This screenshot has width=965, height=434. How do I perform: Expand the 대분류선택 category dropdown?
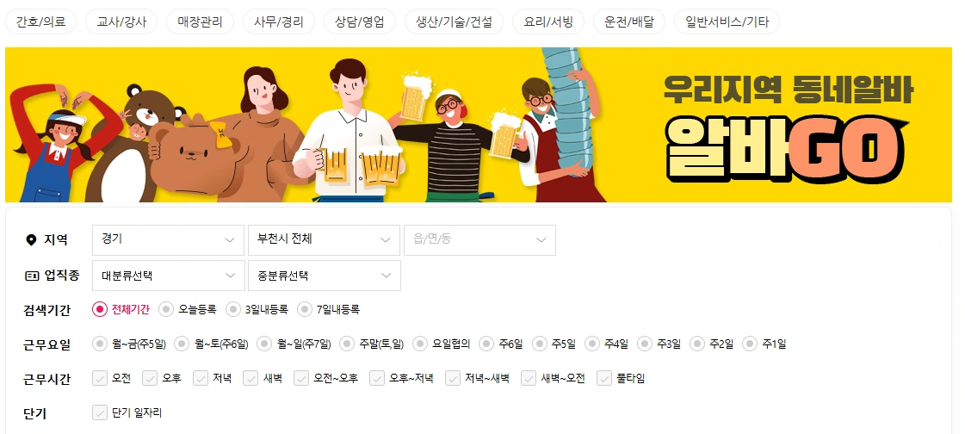[x=168, y=276]
